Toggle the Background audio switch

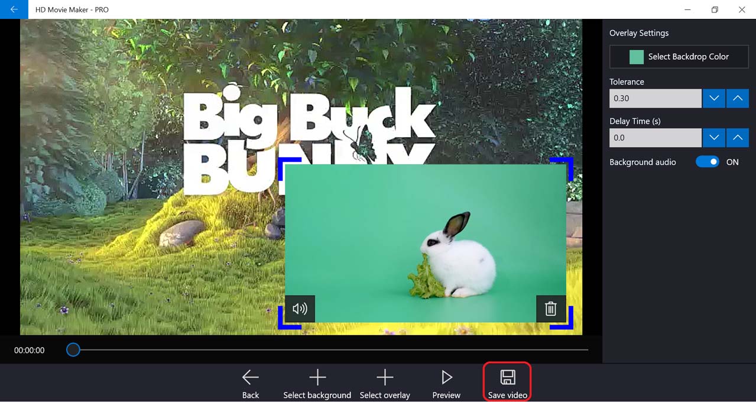click(x=707, y=162)
